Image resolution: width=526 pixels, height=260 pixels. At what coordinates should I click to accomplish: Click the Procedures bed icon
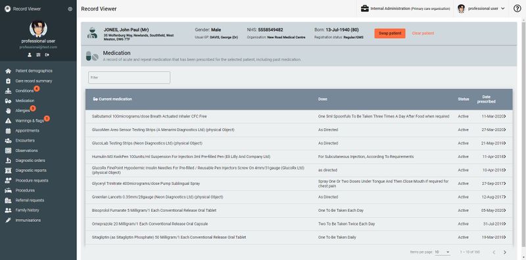[x=9, y=190]
